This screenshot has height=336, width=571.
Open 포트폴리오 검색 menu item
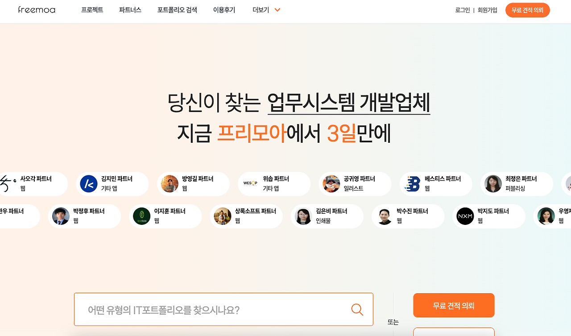pyautogui.click(x=177, y=10)
